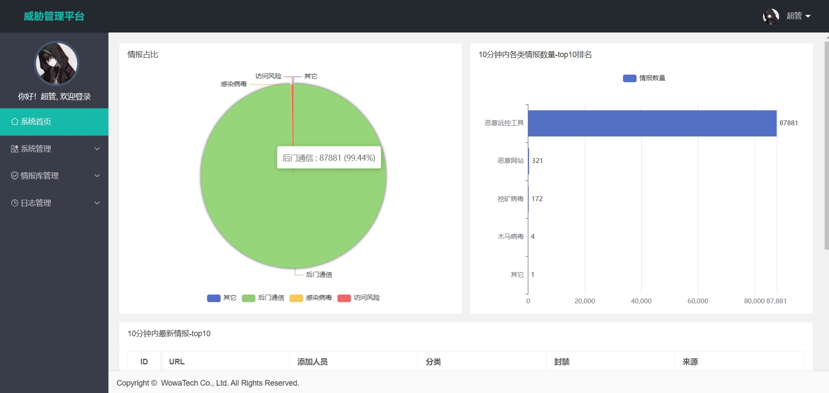Click the 木马病毒 bar label
829x393 pixels.
pyautogui.click(x=511, y=237)
